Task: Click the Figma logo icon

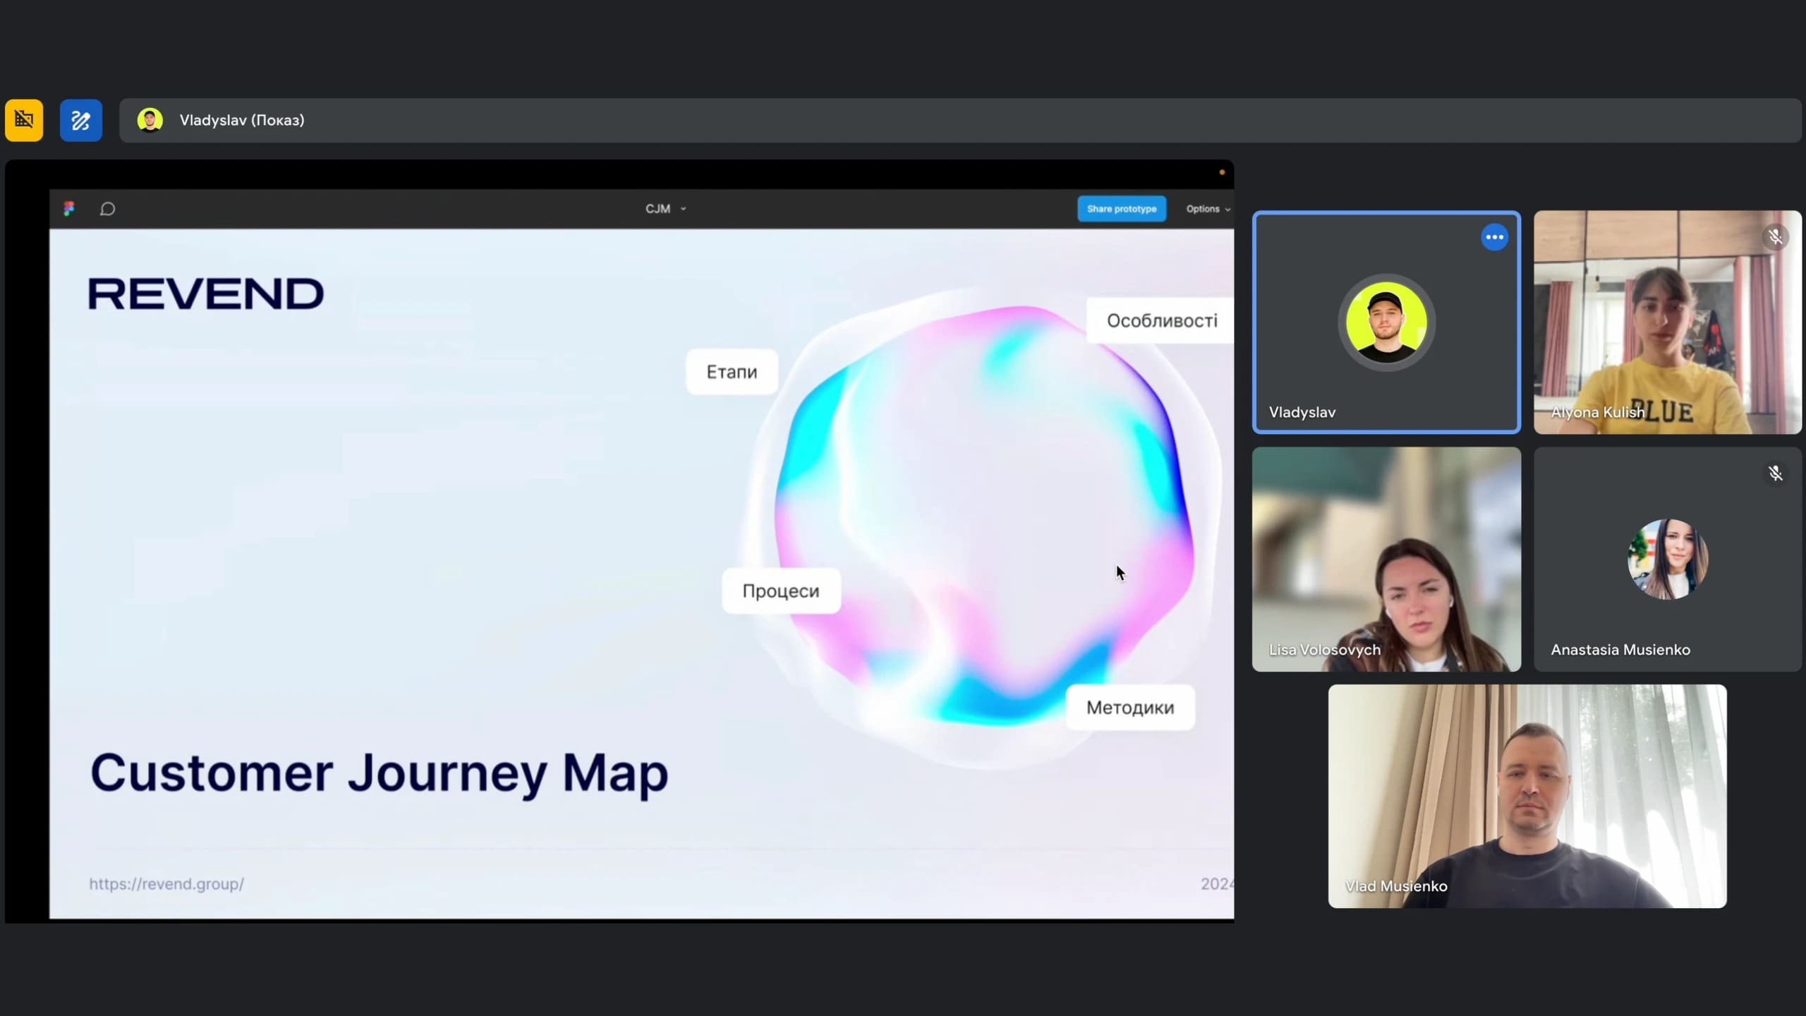Action: point(68,209)
